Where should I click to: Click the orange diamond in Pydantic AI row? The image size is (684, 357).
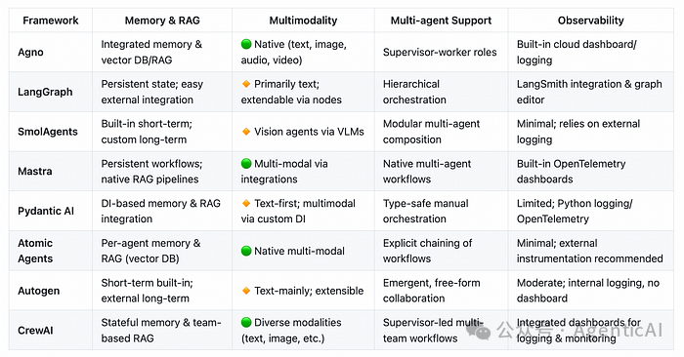point(246,203)
